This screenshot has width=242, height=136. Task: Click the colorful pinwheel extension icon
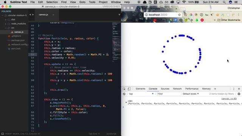click(x=191, y=15)
